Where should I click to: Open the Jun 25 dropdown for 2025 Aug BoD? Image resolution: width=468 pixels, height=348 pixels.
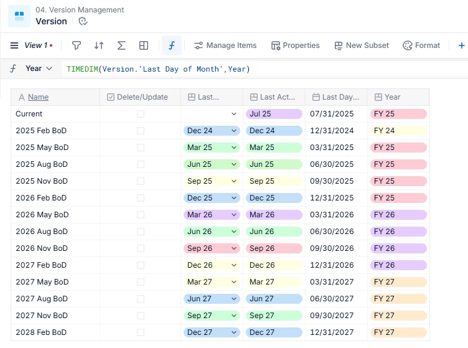point(212,164)
